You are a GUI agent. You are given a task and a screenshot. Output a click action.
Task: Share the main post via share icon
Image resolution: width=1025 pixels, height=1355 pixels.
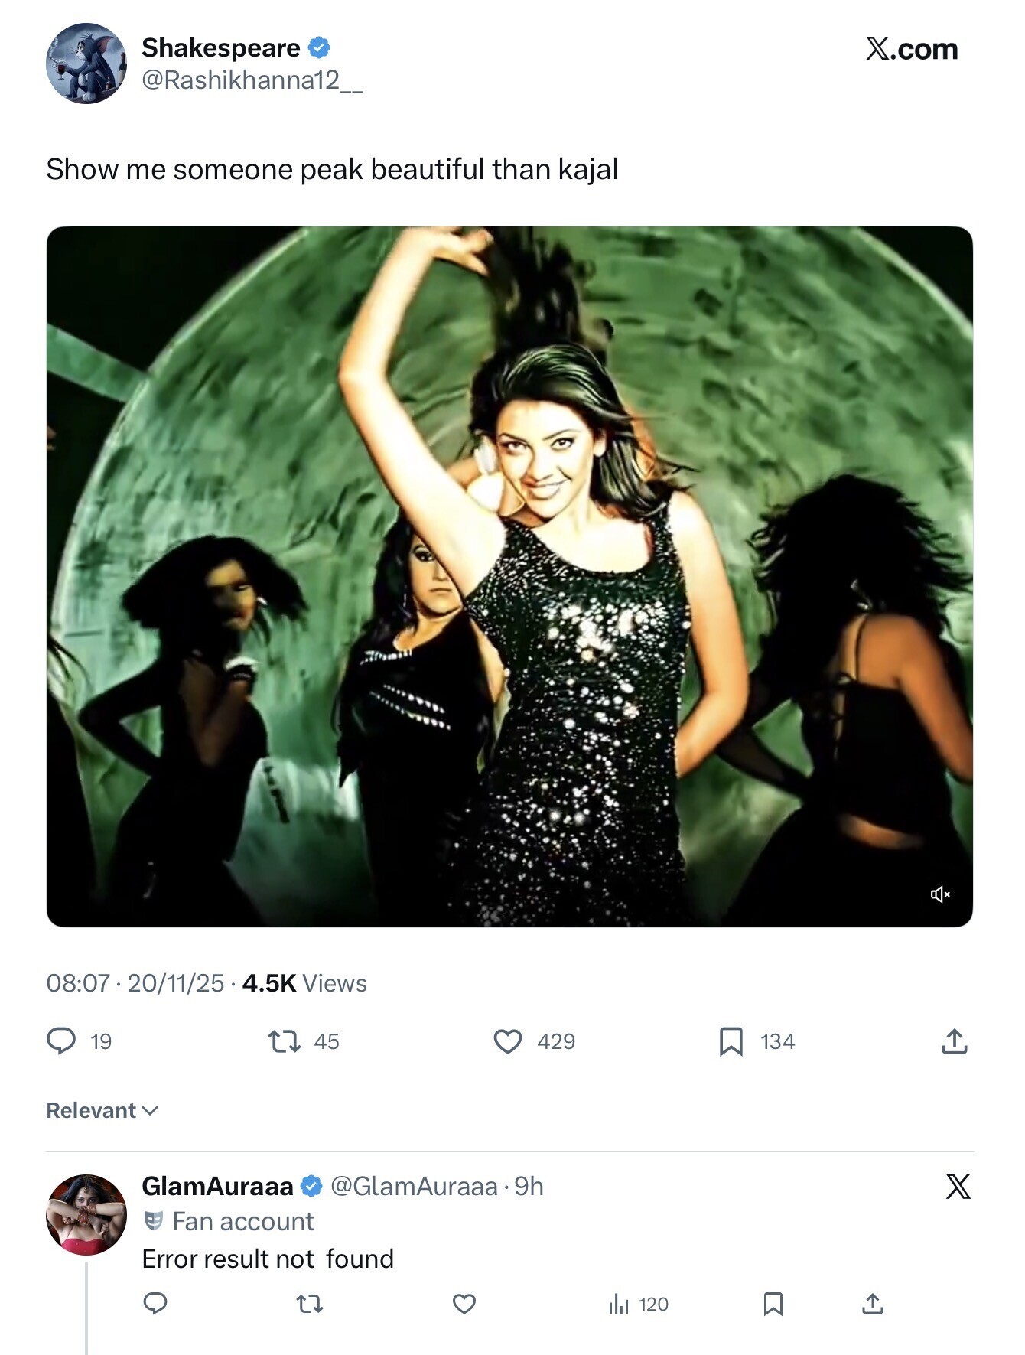(x=954, y=1041)
